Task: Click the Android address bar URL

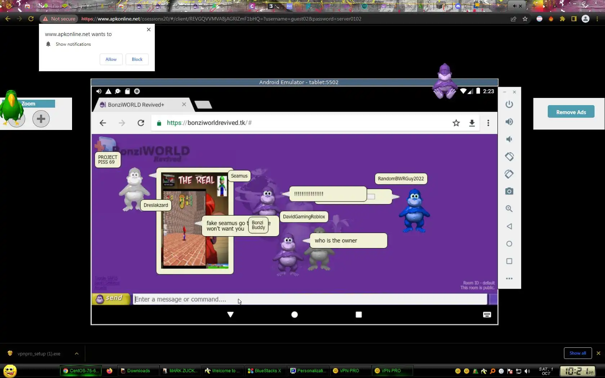Action: pos(209,123)
